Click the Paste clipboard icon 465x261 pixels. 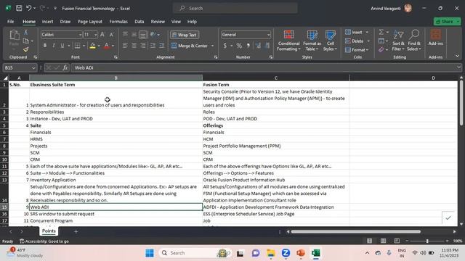click(x=14, y=36)
